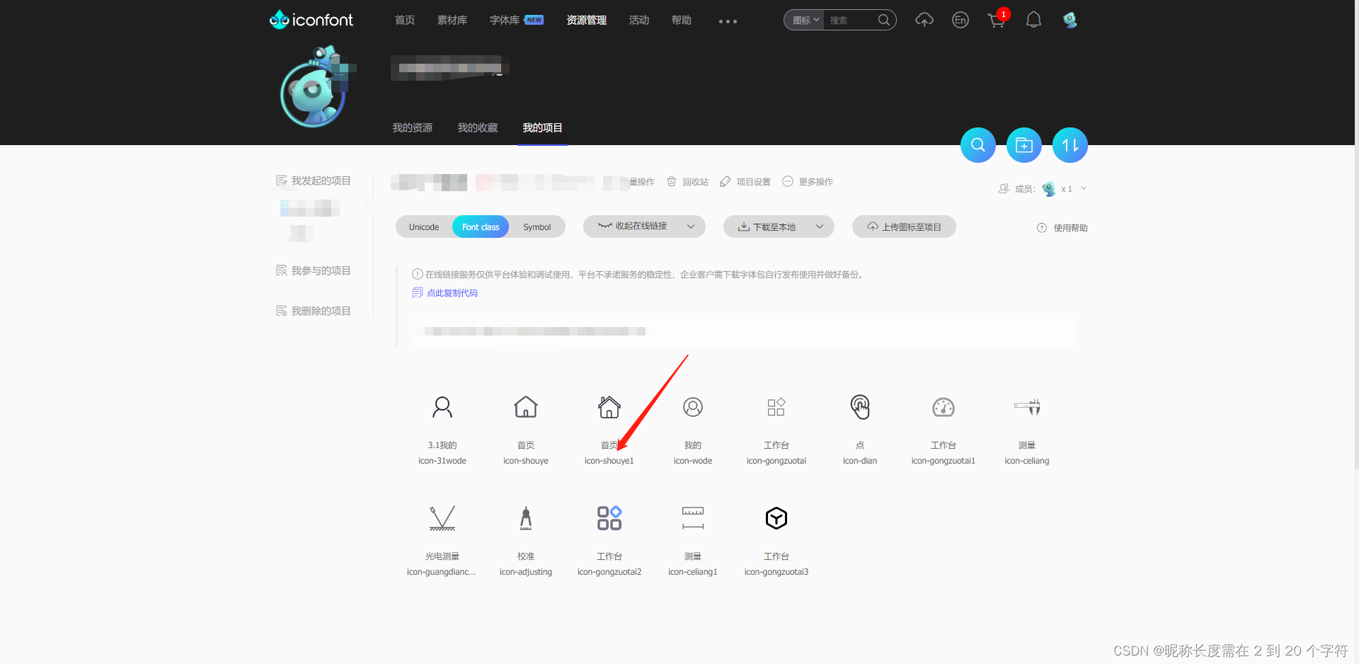Select 我发起的项目 in sidebar
The height and width of the screenshot is (664, 1359).
pos(314,181)
